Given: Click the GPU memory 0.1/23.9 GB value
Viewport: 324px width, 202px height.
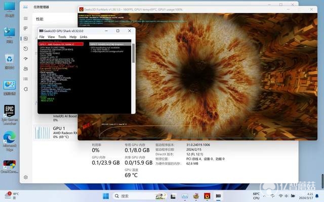Looking at the screenshot, I should pos(106,163).
